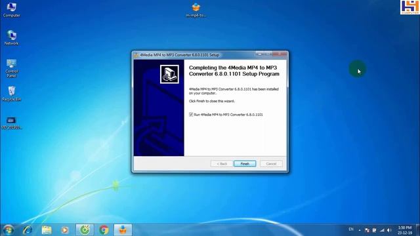The height and width of the screenshot is (236, 420).
Task: Open Google Chrome from taskbar
Action: [104, 230]
